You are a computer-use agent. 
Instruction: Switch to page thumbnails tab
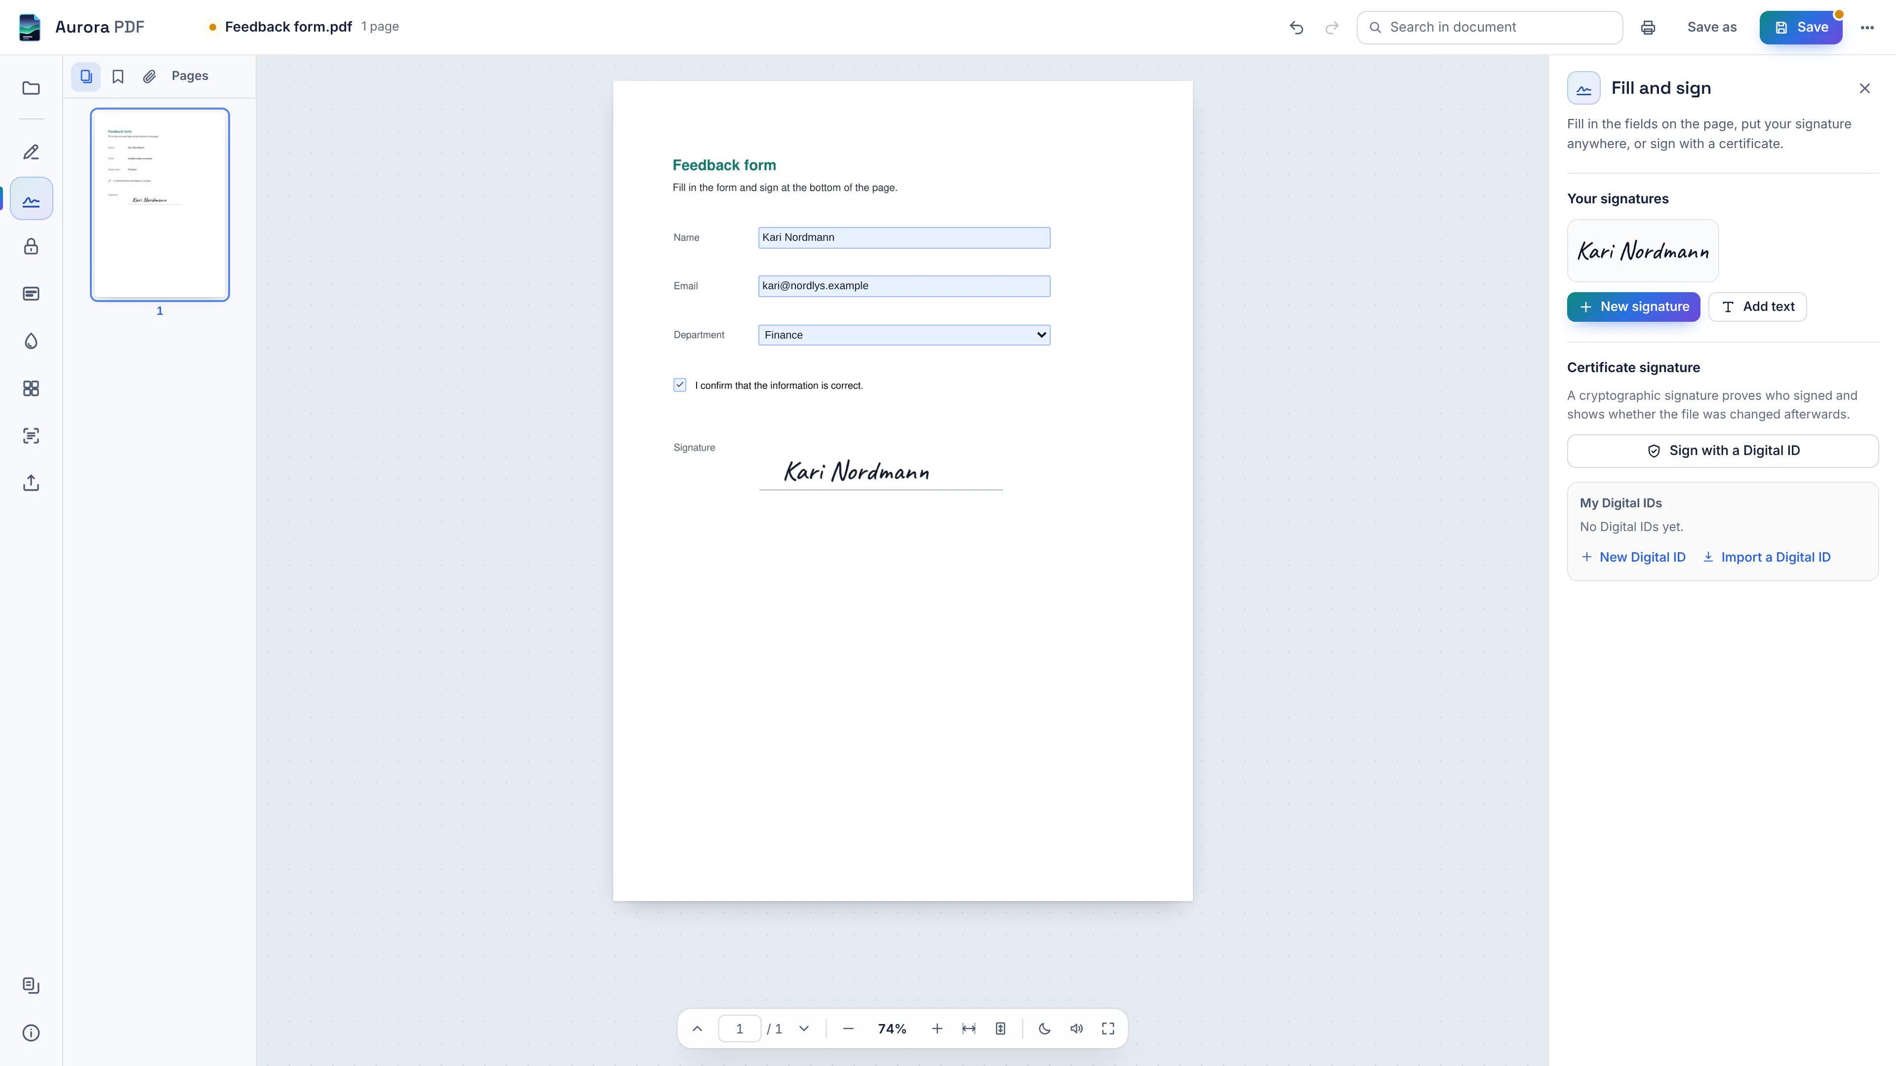86,76
